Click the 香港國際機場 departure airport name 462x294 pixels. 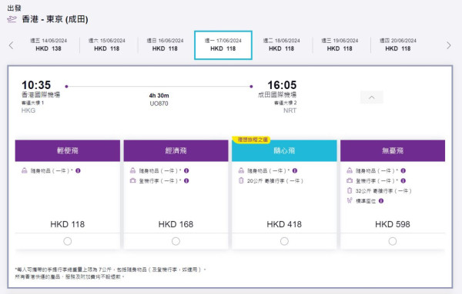coord(41,94)
